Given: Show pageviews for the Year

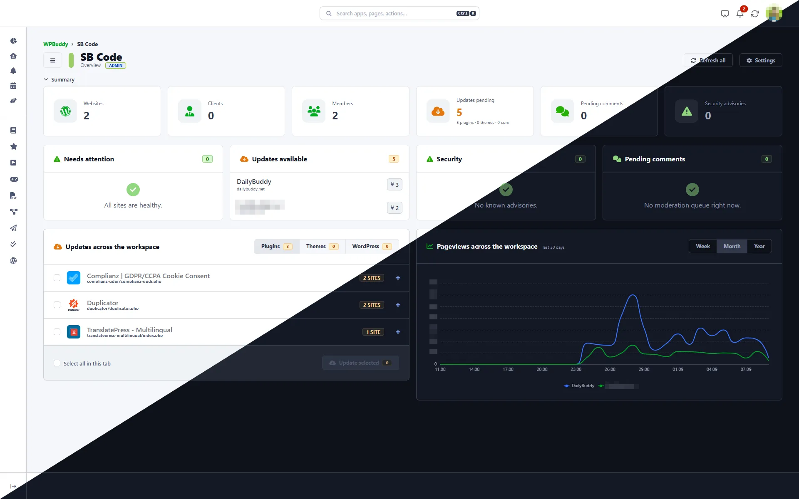Looking at the screenshot, I should 759,246.
